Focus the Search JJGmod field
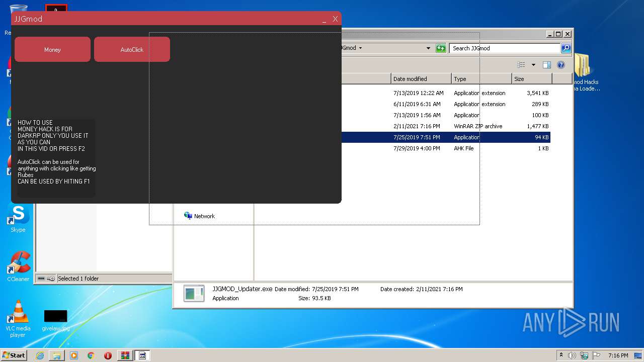The width and height of the screenshot is (644, 362). pyautogui.click(x=504, y=48)
